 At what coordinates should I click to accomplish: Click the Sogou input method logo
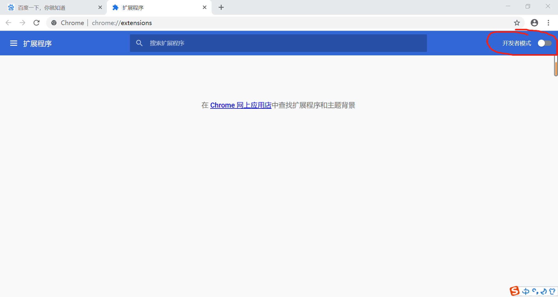tap(514, 291)
